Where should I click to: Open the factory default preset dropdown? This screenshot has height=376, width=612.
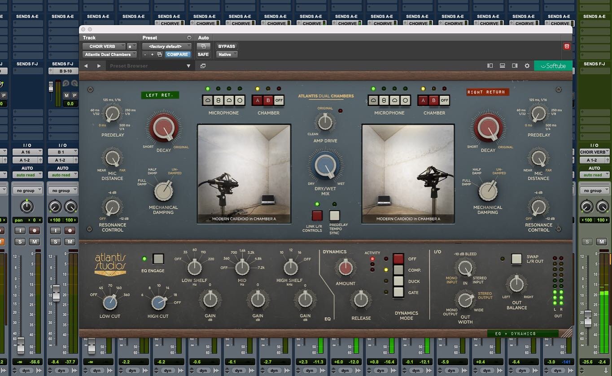point(167,46)
